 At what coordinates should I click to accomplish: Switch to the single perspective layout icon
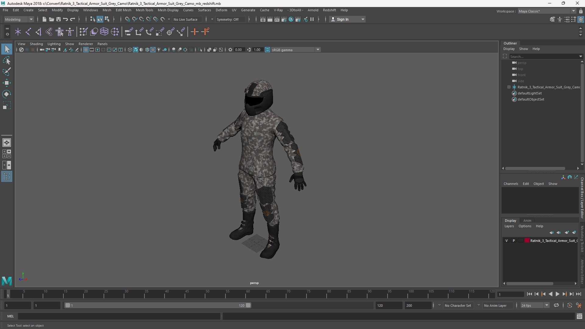pyautogui.click(x=7, y=142)
